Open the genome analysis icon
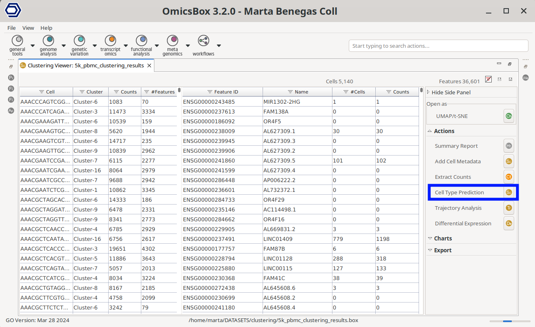Screen dimensions: 535x327 pos(48,41)
